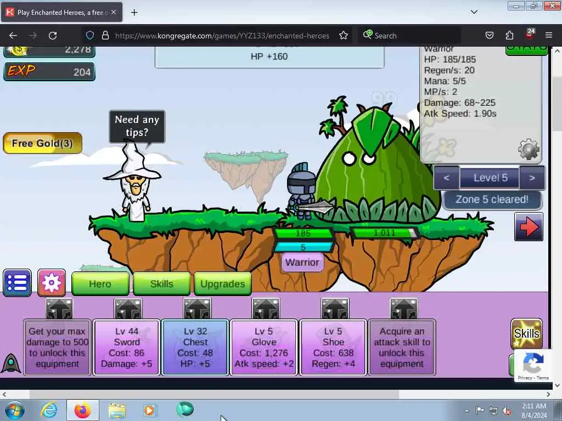Open the Windows Start button
This screenshot has height=421, width=562.
[x=14, y=410]
